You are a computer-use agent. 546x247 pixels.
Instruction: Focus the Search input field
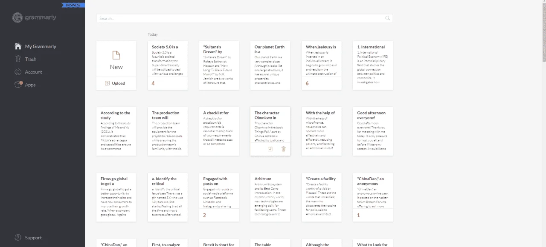[x=244, y=18]
